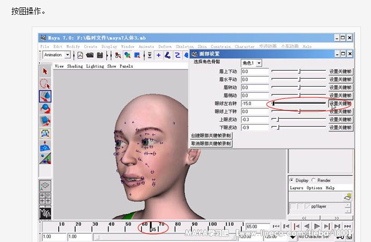Click the 眼球上下转 slider
Image resolution: width=371 pixels, height=242 pixels.
pyautogui.click(x=298, y=111)
